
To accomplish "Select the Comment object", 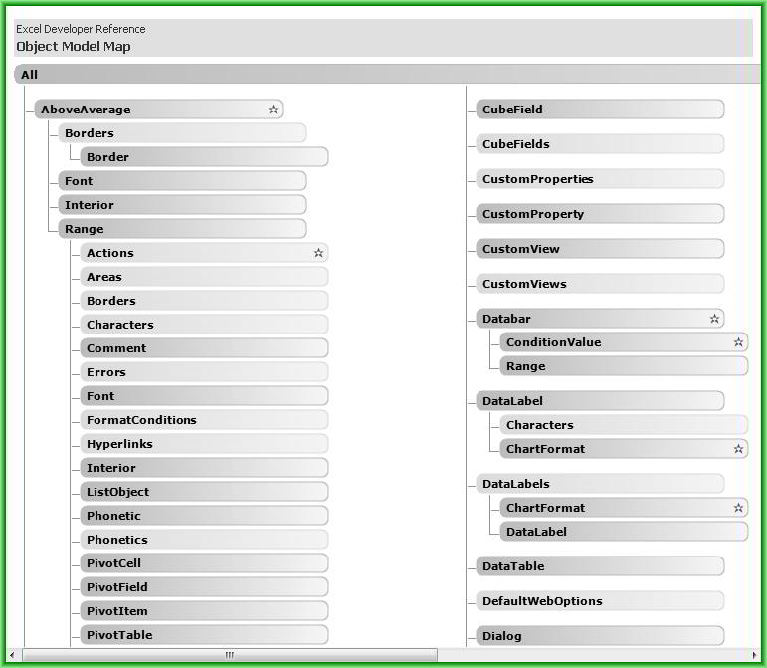I will coord(204,348).
